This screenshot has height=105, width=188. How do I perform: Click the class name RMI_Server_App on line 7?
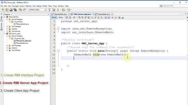point(93,43)
